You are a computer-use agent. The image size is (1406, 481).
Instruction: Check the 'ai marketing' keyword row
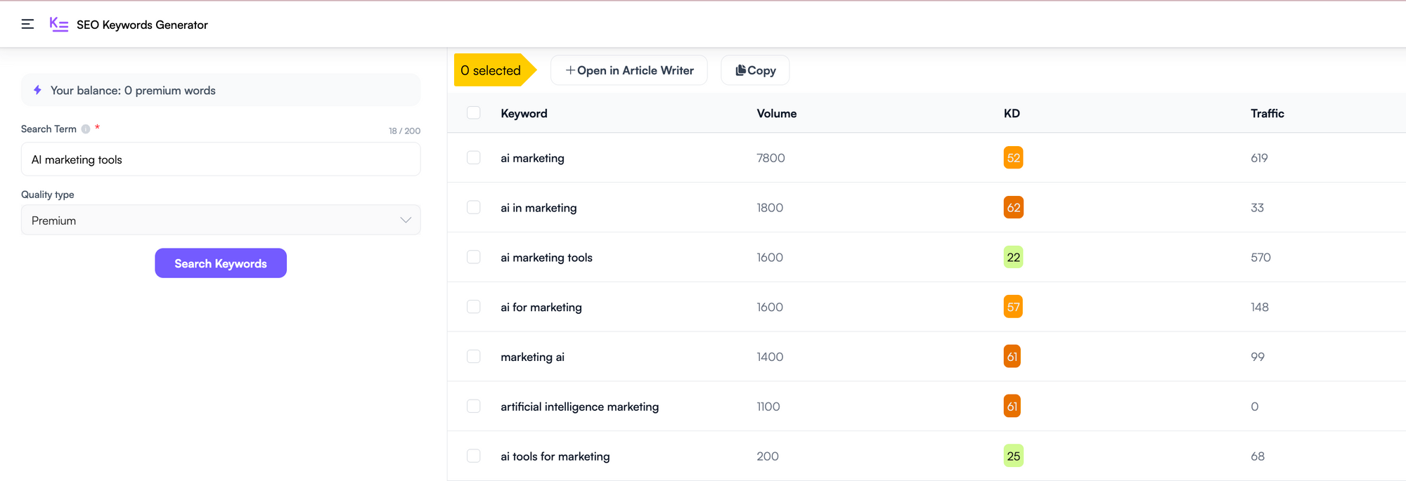click(474, 158)
